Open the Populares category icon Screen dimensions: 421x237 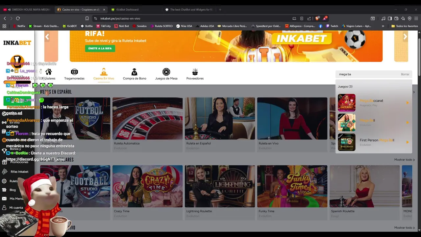click(x=49, y=72)
